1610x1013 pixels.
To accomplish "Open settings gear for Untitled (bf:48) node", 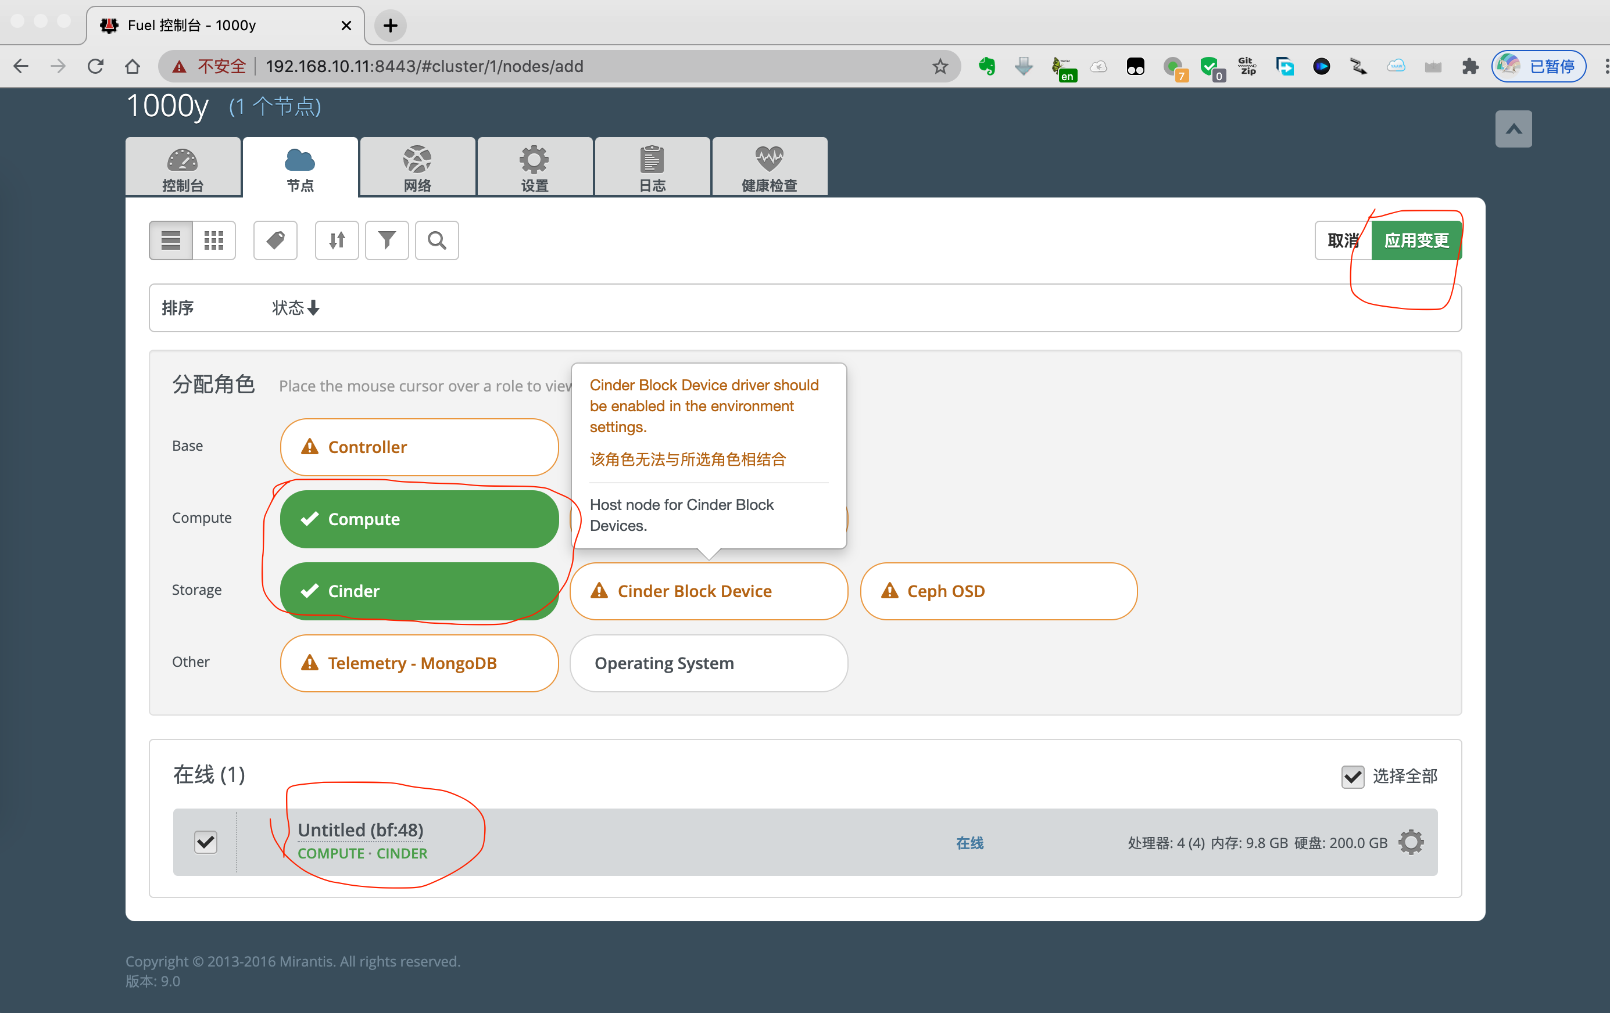I will tap(1411, 843).
